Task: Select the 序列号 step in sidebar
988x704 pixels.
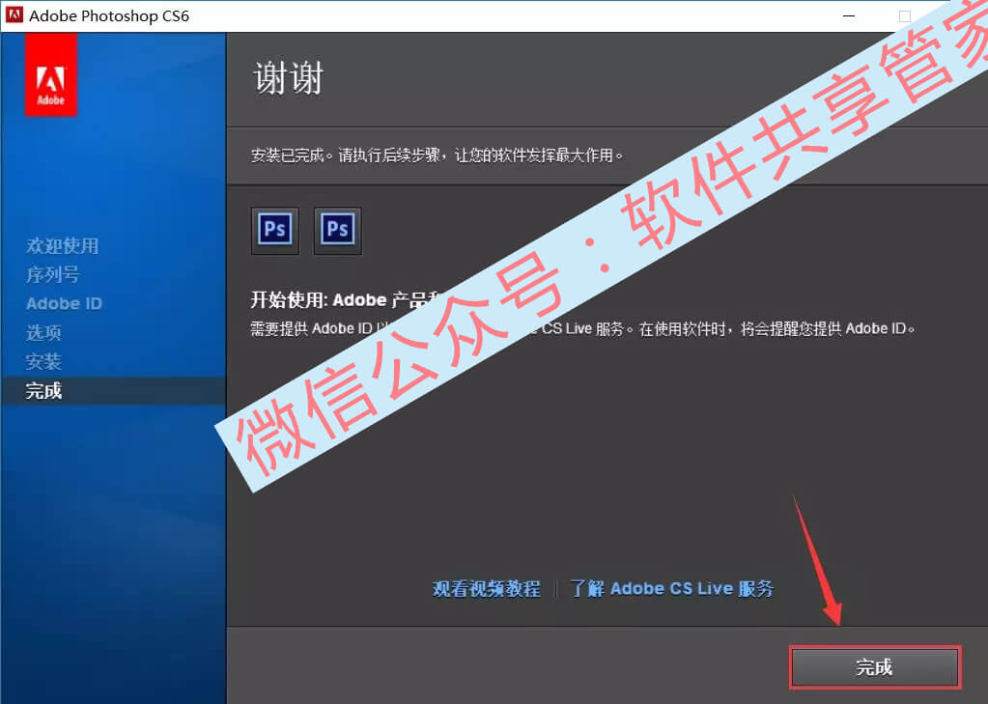Action: tap(53, 275)
